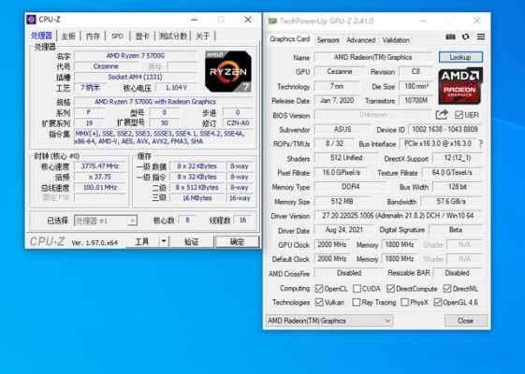
Task: Click the Digital Signature Beta value
Action: 456,230
